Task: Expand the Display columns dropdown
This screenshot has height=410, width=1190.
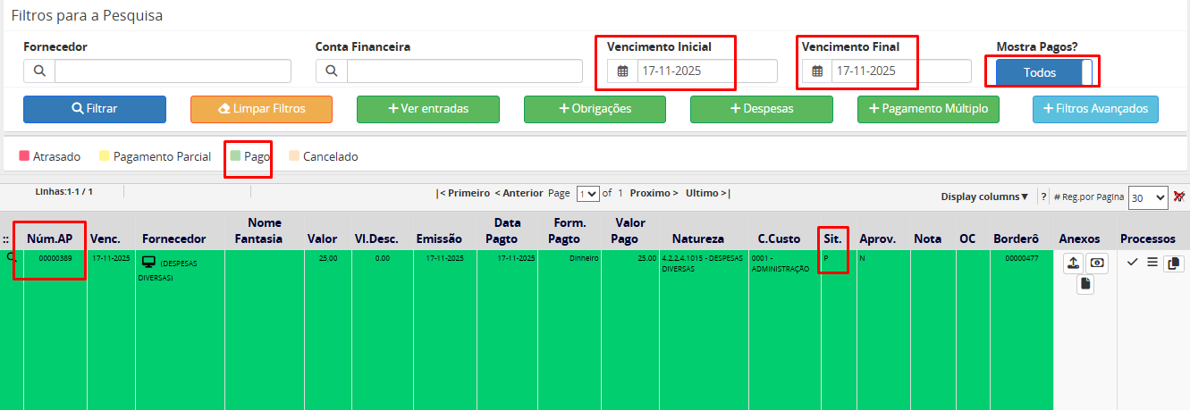Action: [x=983, y=197]
